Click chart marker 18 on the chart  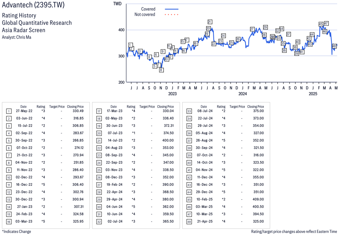[x=195, y=44]
